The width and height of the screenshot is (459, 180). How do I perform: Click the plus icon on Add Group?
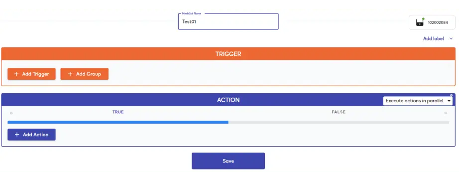pos(70,74)
